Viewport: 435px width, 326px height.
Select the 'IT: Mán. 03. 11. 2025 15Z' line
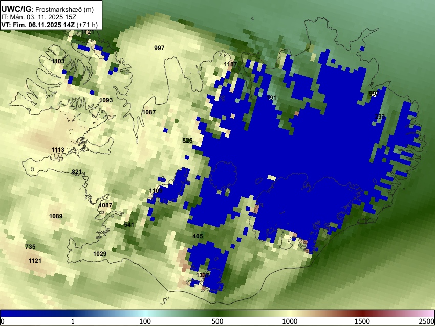[x=38, y=17]
